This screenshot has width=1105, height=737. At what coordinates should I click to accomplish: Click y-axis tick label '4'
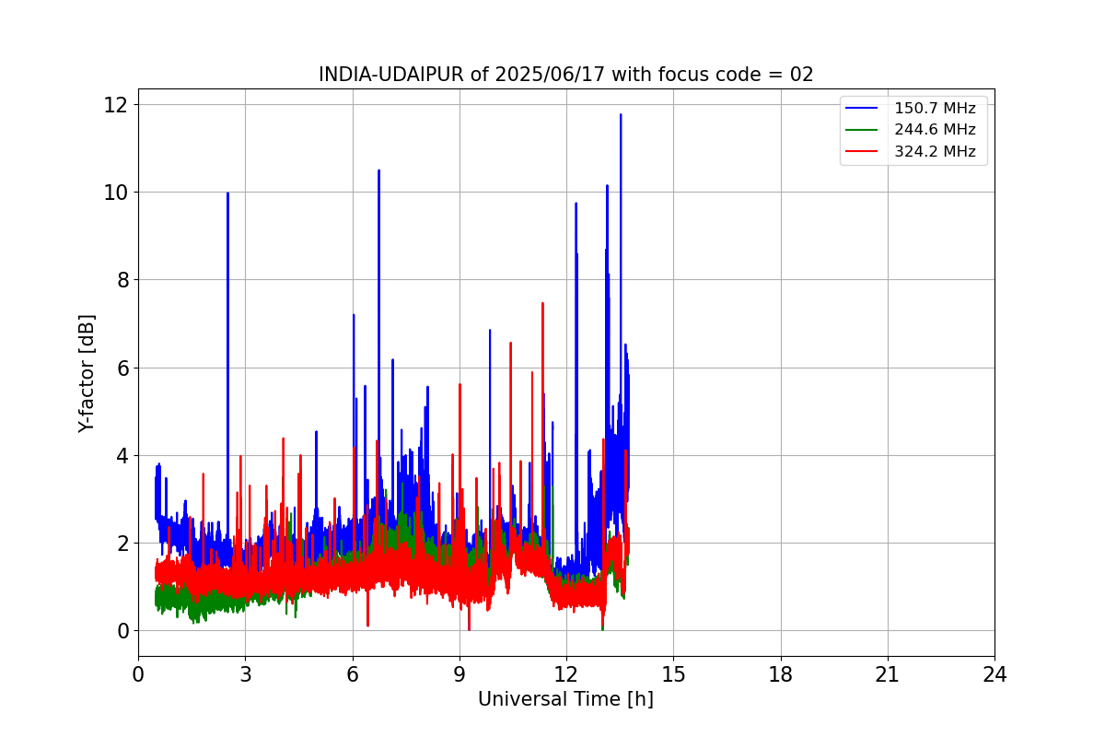(x=122, y=456)
